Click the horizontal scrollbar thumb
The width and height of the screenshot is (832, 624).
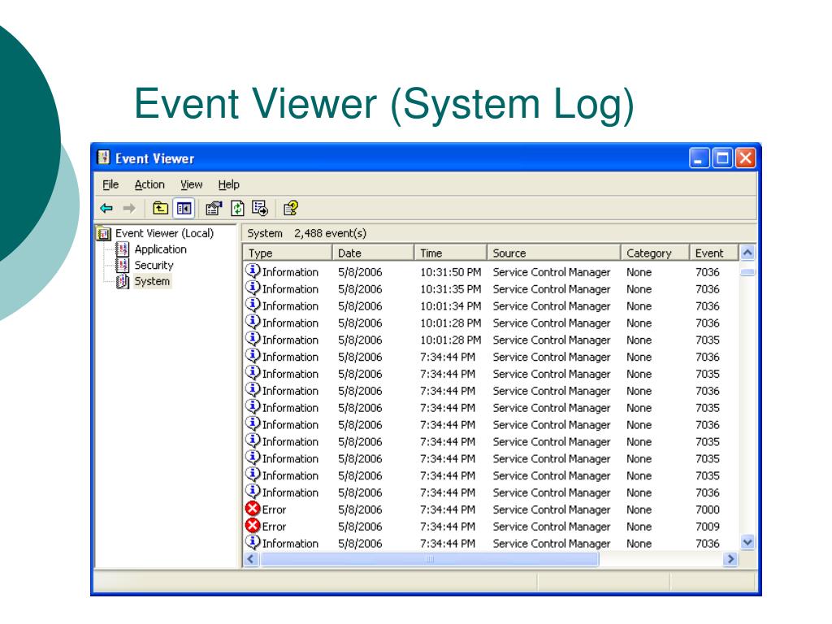(429, 559)
